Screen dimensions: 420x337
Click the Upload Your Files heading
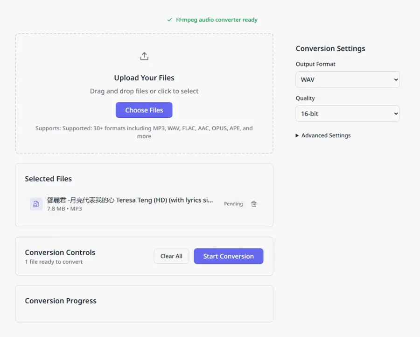[144, 78]
